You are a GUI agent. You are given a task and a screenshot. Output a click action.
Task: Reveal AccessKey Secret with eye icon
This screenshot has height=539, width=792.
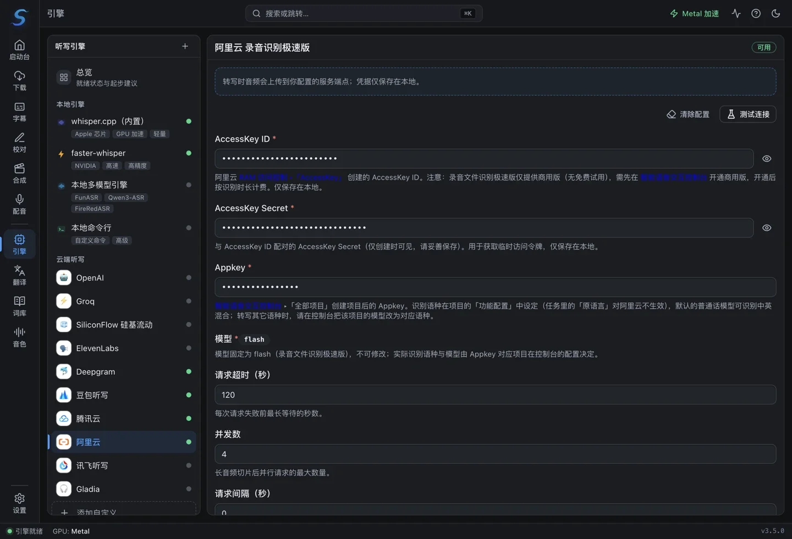pos(767,228)
